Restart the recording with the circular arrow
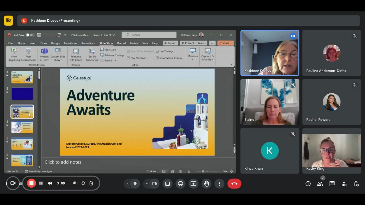The image size is (365, 205). tap(83, 183)
